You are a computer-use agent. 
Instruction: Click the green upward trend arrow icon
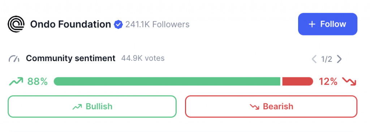[16, 81]
